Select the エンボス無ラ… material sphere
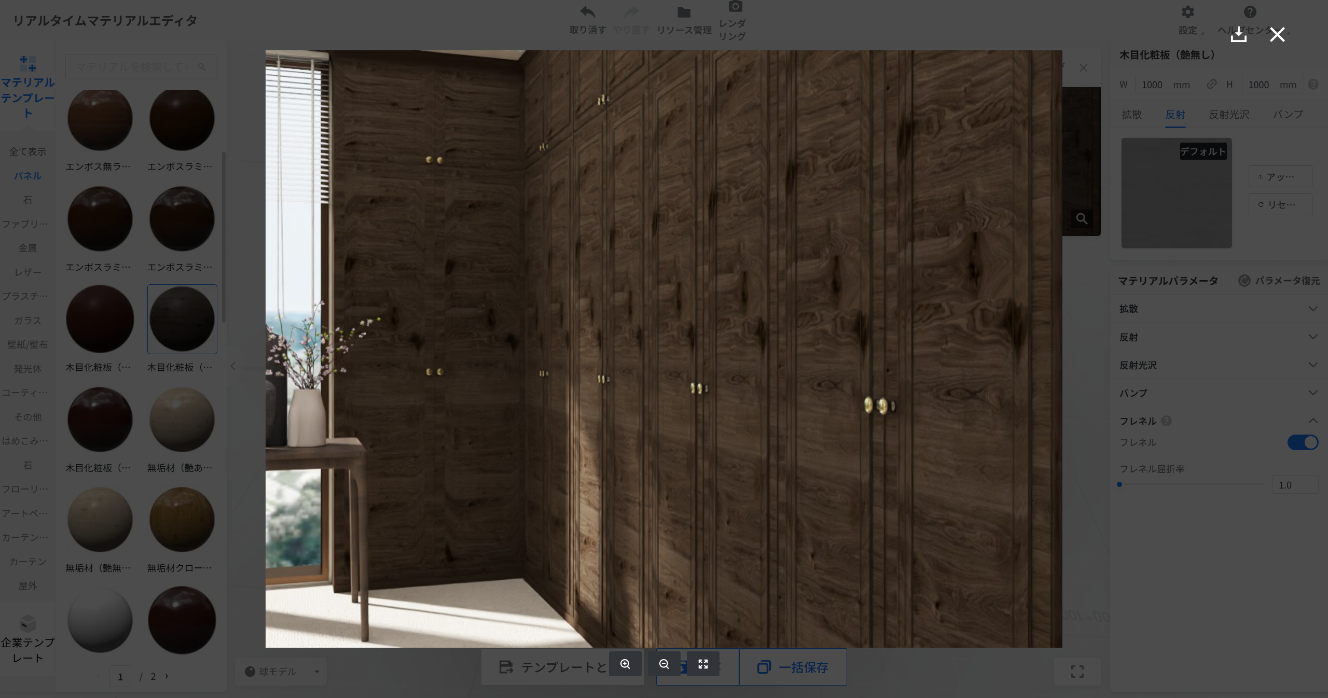This screenshot has height=698, width=1328. (100, 120)
